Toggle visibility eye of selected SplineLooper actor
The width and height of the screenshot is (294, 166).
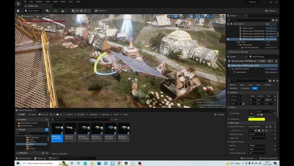coord(228,39)
